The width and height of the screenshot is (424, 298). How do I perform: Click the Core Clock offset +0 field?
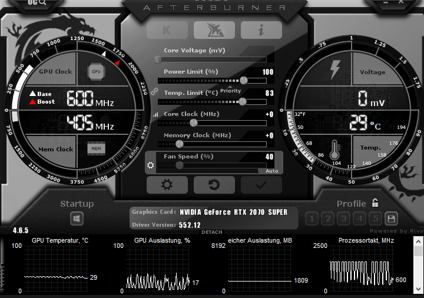pyautogui.click(x=269, y=114)
